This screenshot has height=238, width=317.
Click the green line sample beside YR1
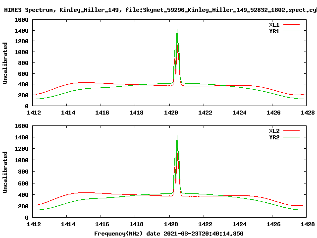coord(291,31)
